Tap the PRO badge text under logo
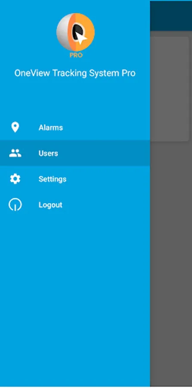The width and height of the screenshot is (192, 388). coord(76,55)
